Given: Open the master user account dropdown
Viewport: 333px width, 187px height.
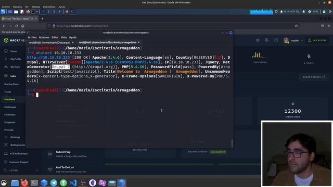Looking at the screenshot, I should click(x=293, y=41).
